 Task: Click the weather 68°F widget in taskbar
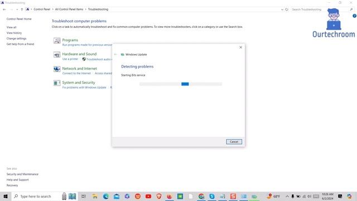273,196
